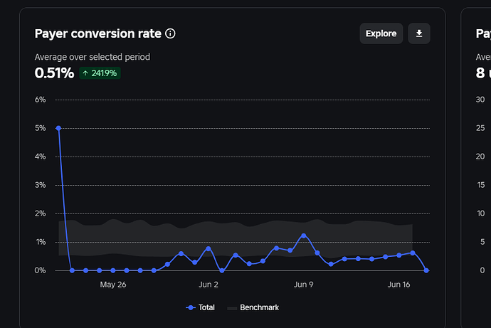The width and height of the screenshot is (491, 328).
Task: Click the download chart icon button
Action: [x=419, y=33]
